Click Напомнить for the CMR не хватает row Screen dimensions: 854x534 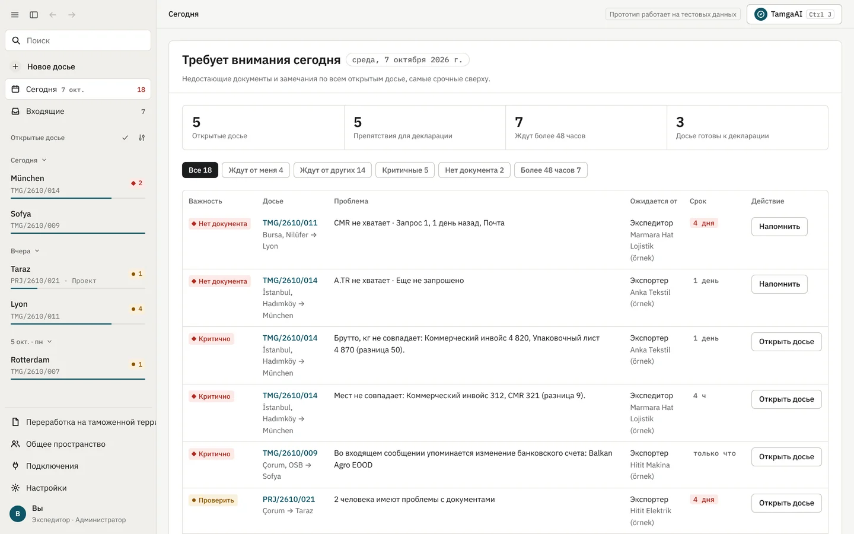coord(779,227)
